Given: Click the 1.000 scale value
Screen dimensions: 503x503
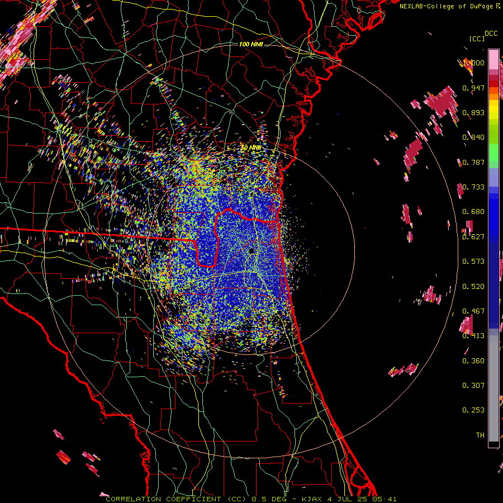Looking at the screenshot, I should 473,63.
